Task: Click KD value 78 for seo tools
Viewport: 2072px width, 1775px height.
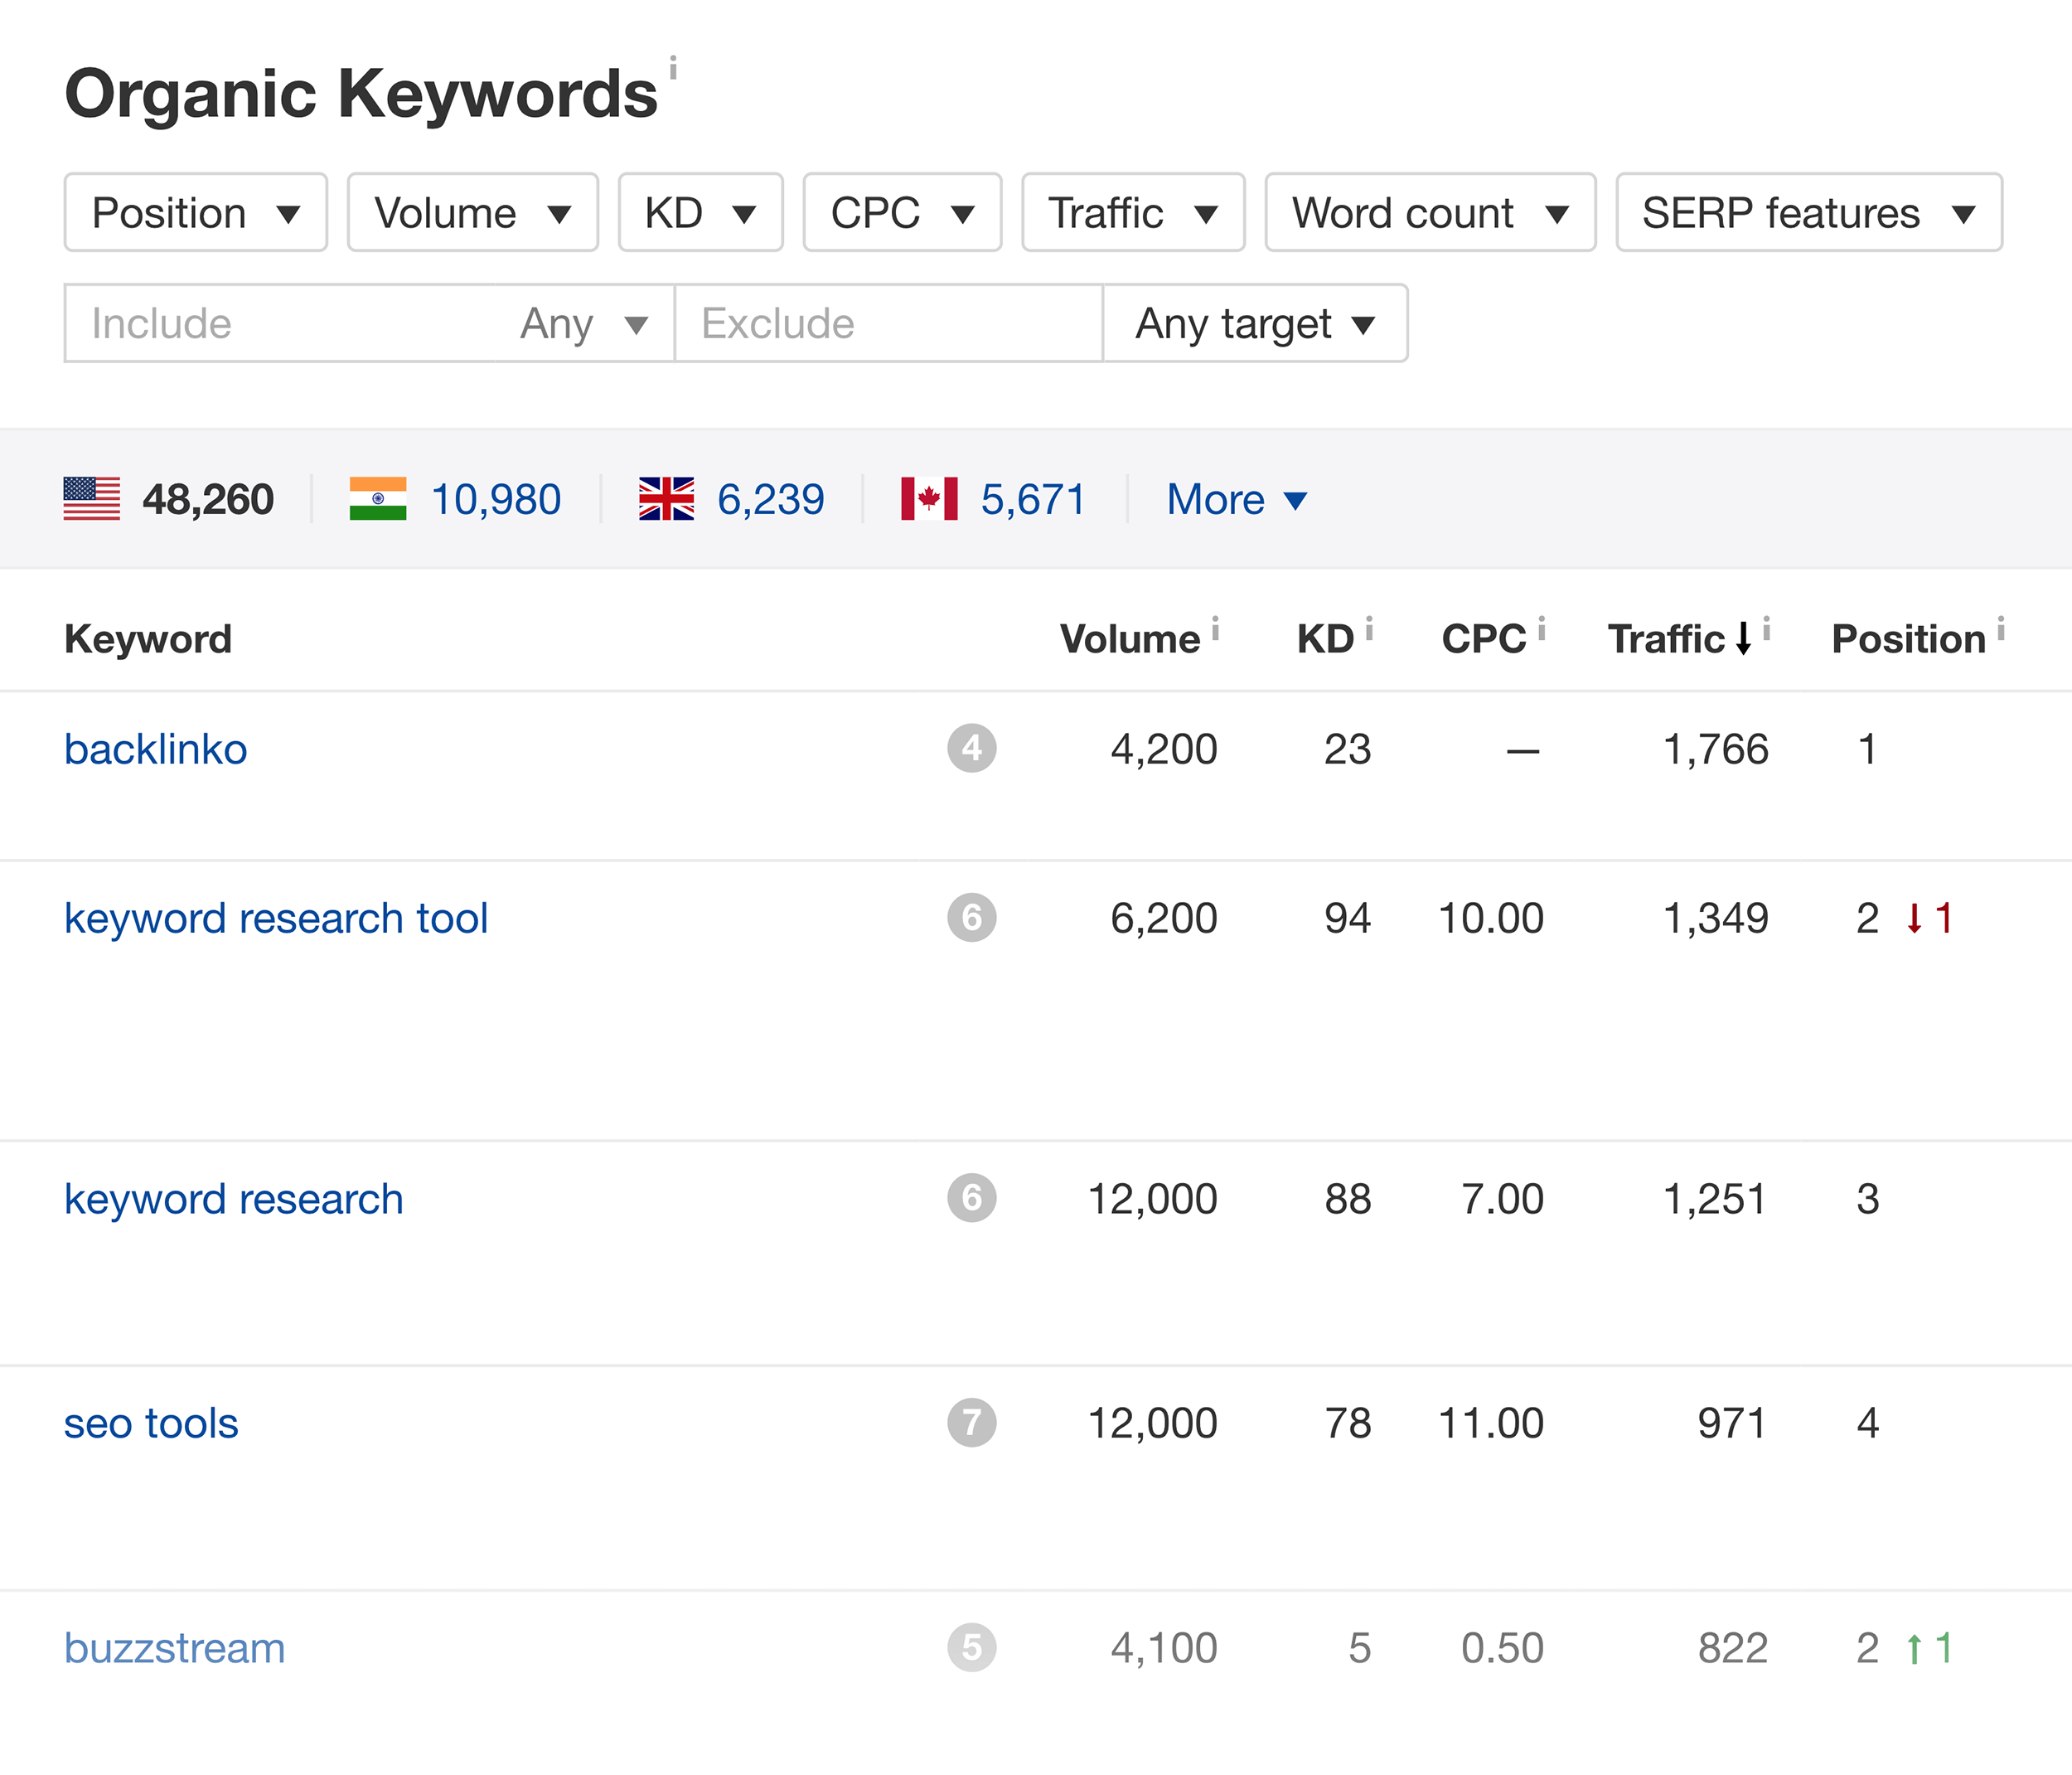Action: pyautogui.click(x=1347, y=1423)
